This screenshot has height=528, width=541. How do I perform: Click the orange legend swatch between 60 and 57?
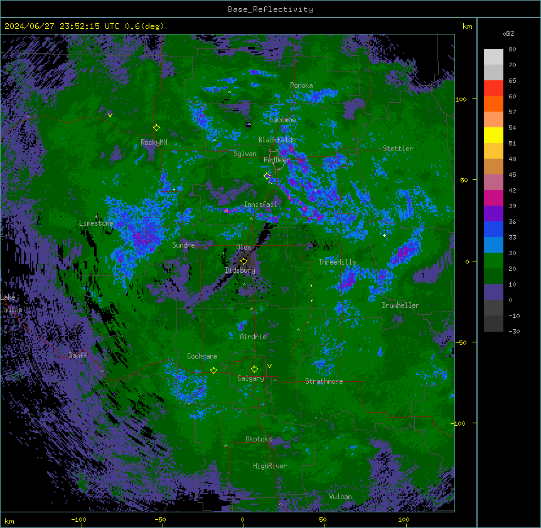pyautogui.click(x=493, y=103)
